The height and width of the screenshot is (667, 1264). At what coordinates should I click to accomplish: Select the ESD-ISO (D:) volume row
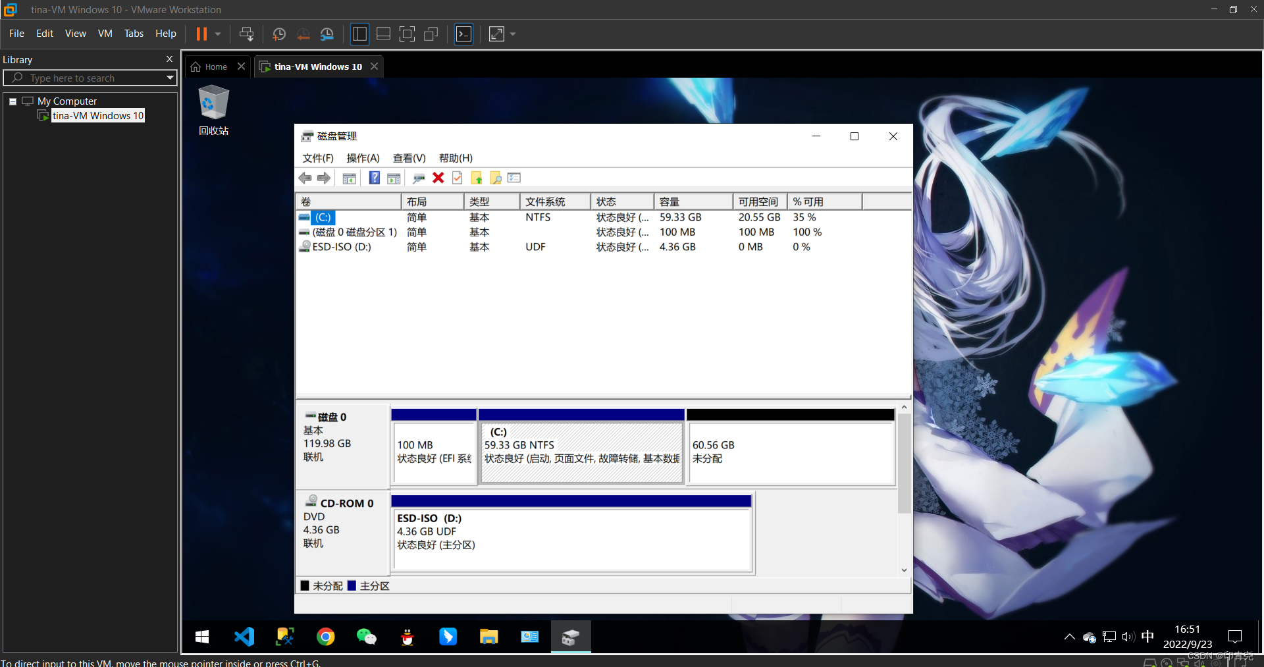[603, 247]
